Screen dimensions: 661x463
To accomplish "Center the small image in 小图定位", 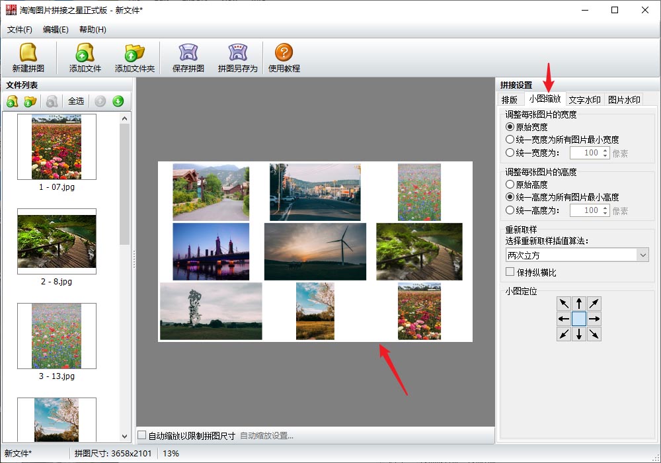I will (x=579, y=319).
